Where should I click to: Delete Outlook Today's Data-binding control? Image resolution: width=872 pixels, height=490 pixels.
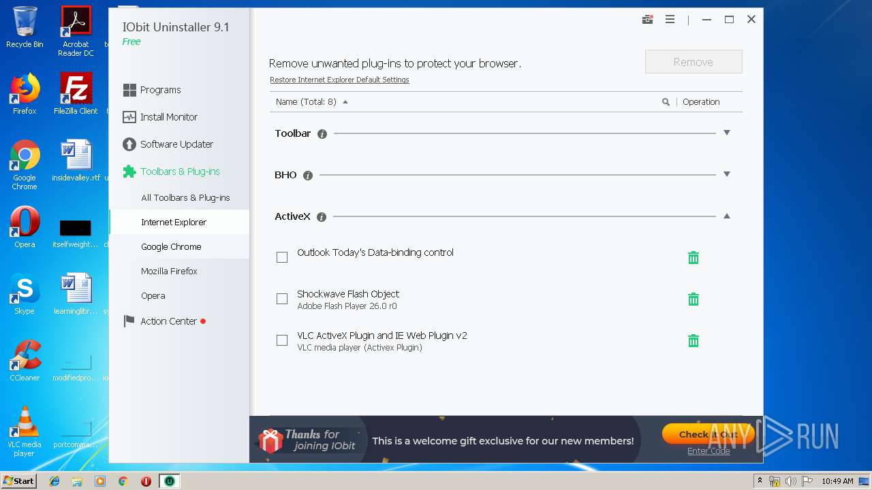click(693, 258)
